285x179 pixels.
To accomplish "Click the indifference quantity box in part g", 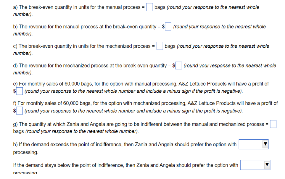I will click(273, 124).
